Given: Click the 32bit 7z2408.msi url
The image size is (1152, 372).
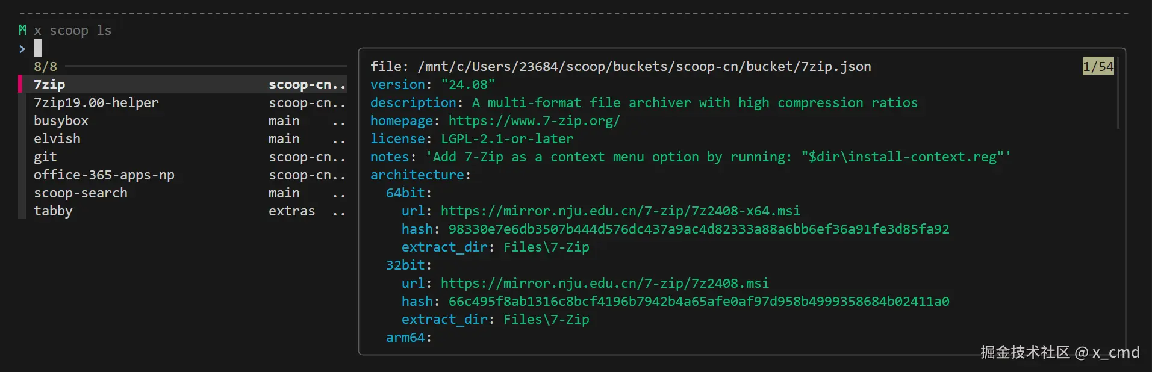Looking at the screenshot, I should click(605, 283).
